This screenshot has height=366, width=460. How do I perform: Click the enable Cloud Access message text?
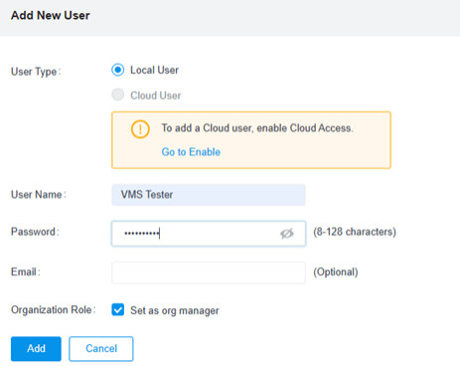pyautogui.click(x=257, y=128)
